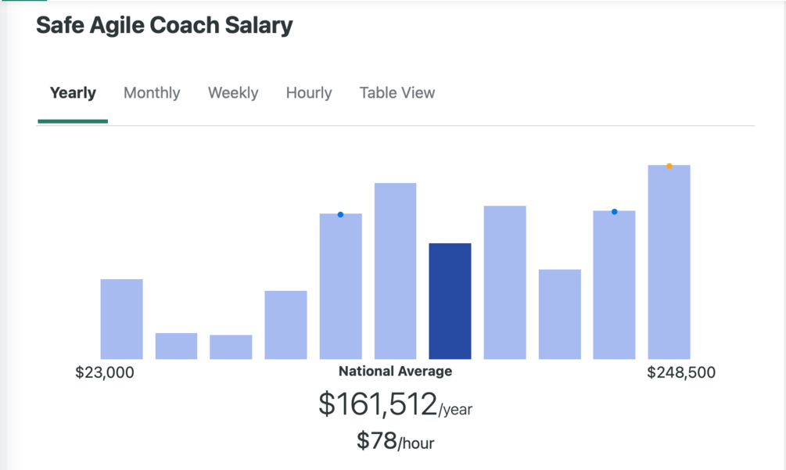Click the $248,500 maximum salary label
The image size is (786, 470).
(680, 373)
